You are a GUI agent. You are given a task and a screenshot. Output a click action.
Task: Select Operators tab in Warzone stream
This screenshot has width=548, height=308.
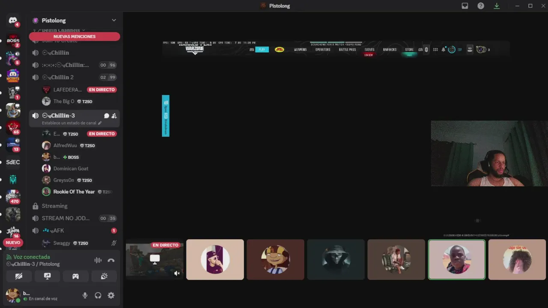coord(323,50)
